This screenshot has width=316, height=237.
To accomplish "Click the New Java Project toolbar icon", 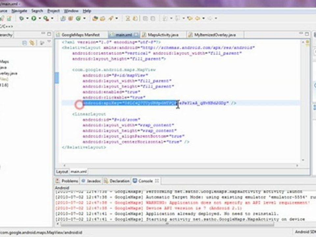I will pyautogui.click(x=63, y=18).
